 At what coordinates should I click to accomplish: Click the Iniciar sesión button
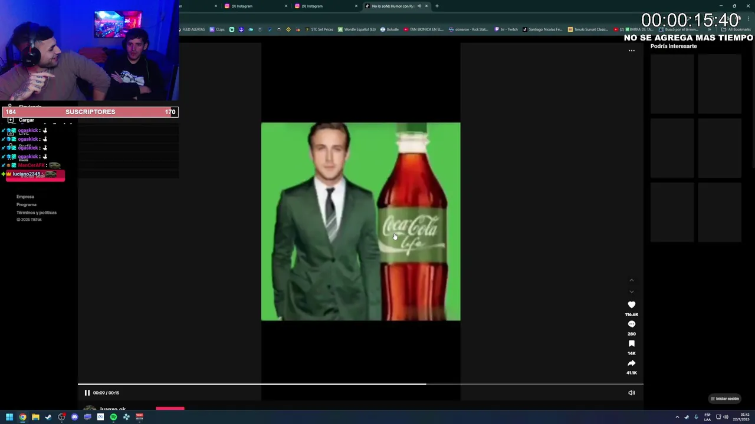(725, 399)
